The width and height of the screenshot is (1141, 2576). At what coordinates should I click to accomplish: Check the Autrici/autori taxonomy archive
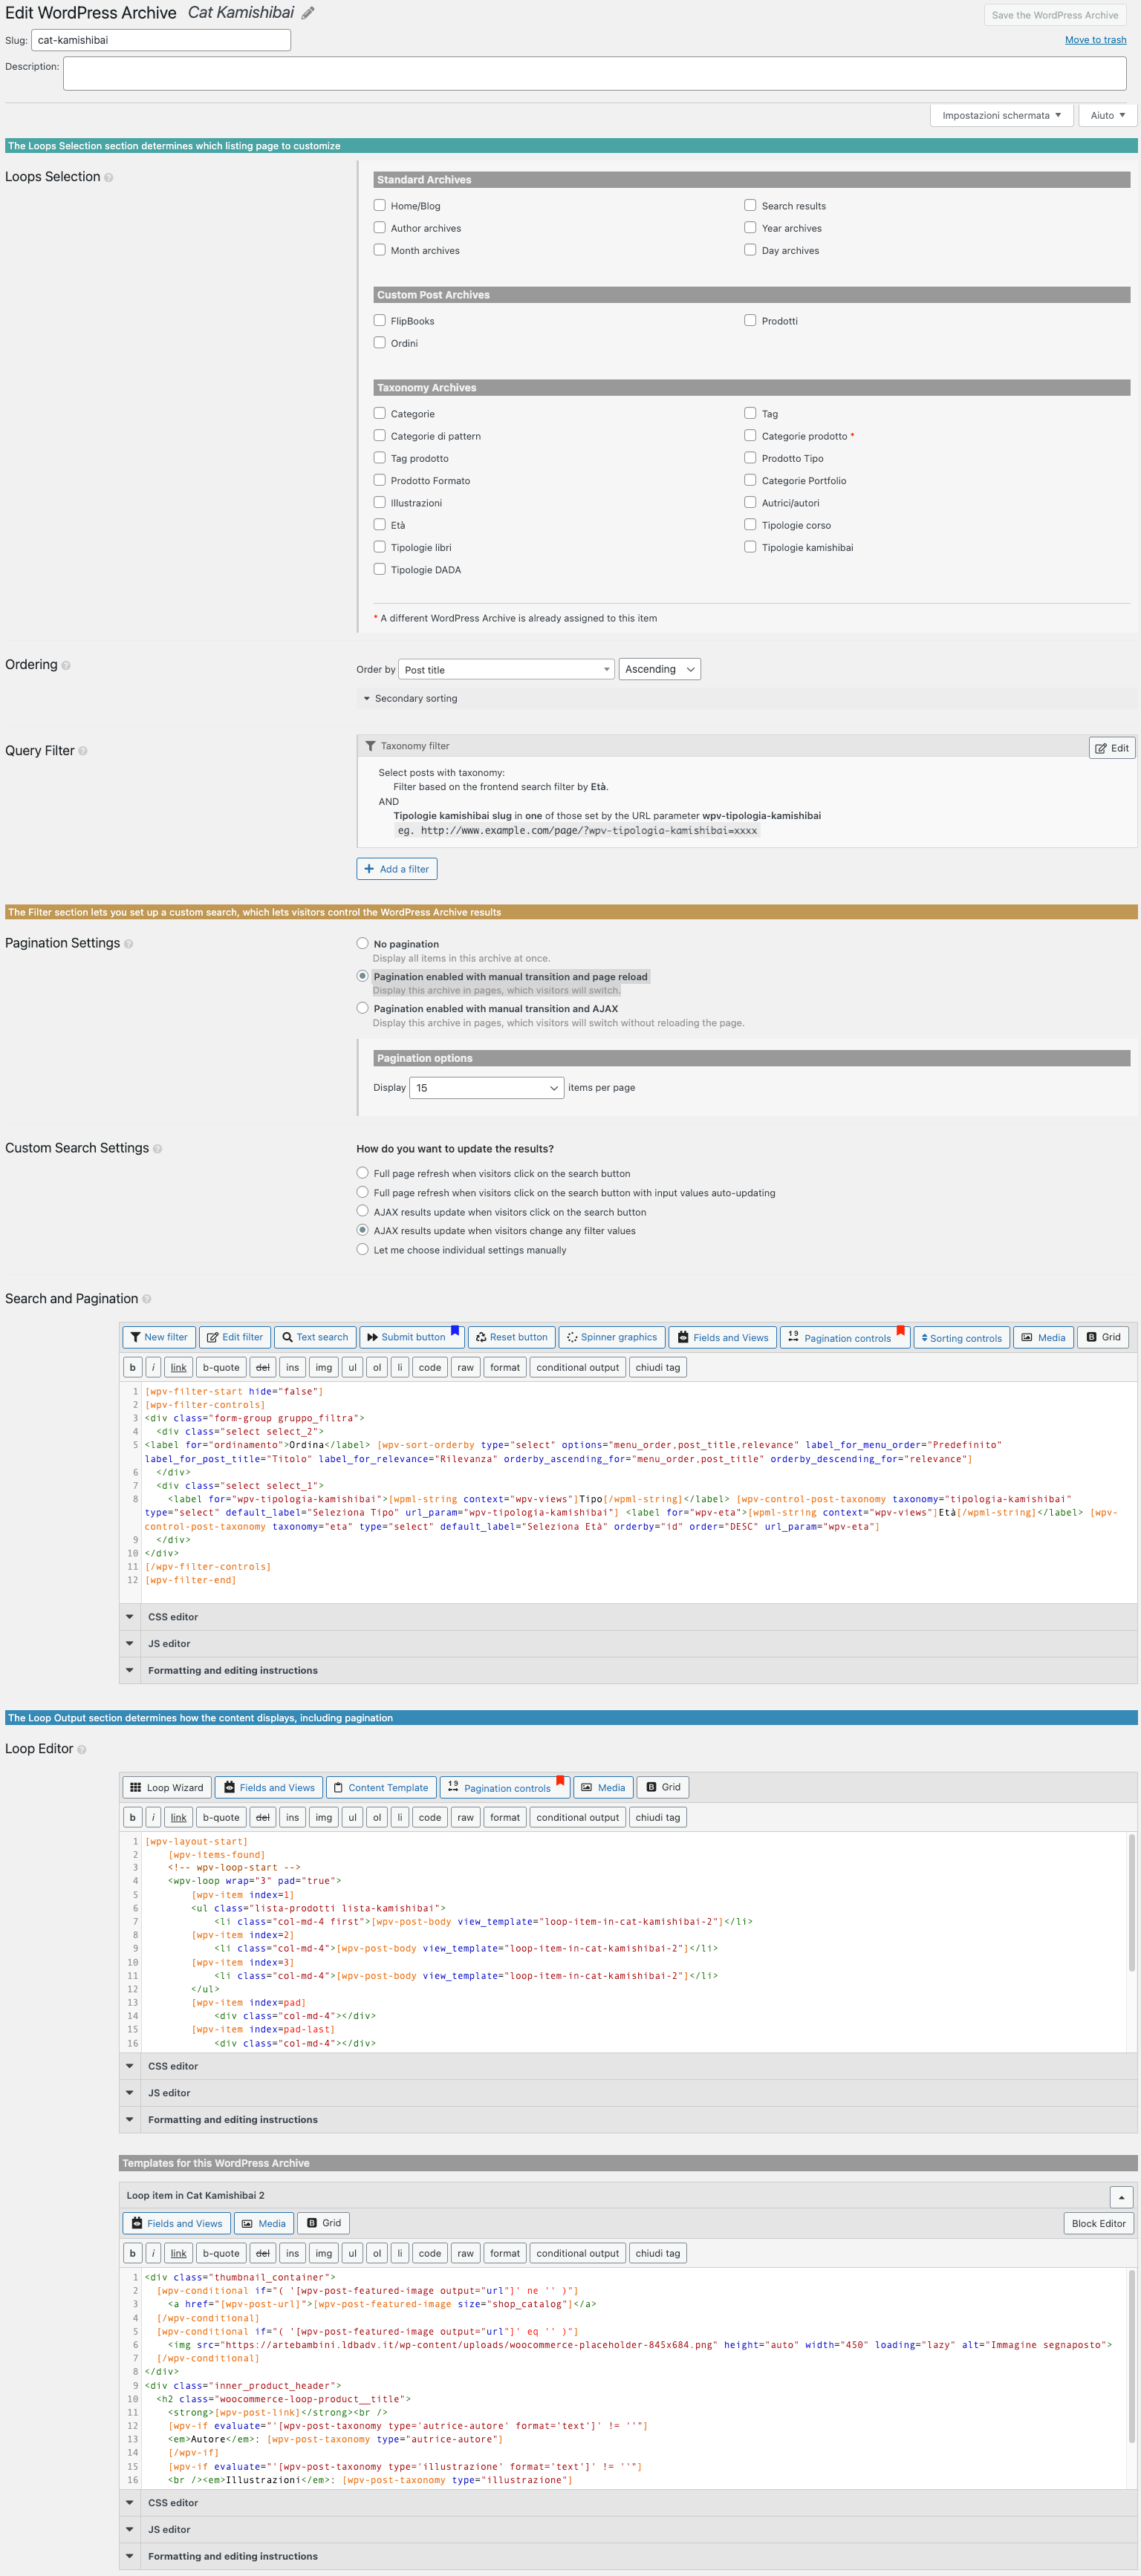point(750,502)
